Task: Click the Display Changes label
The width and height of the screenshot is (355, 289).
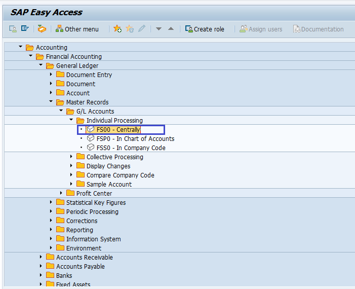Action: point(108,166)
